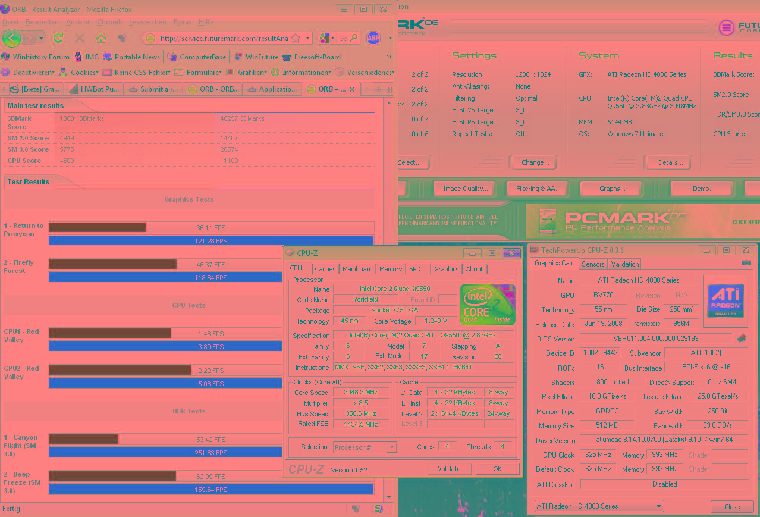The image size is (760, 517).
Task: Open the ComputerBase bookmark
Action: pos(197,57)
